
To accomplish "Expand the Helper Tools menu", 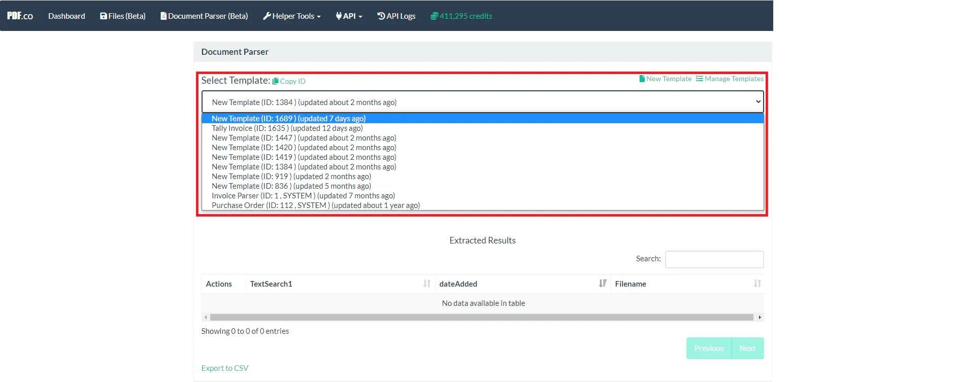I will 292,16.
